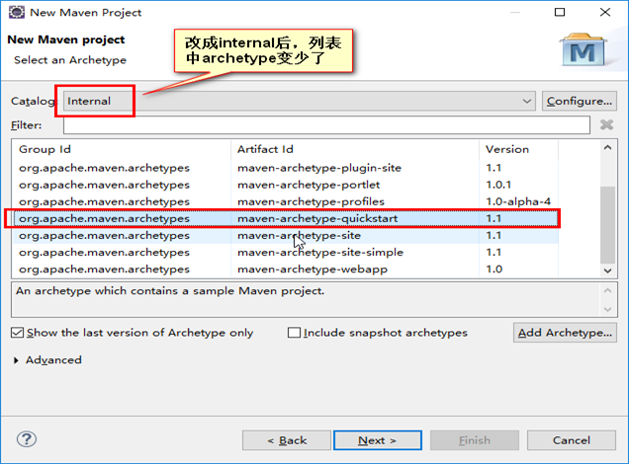Image resolution: width=629 pixels, height=464 pixels.
Task: Click the Group Id column header
Action: coord(121,149)
